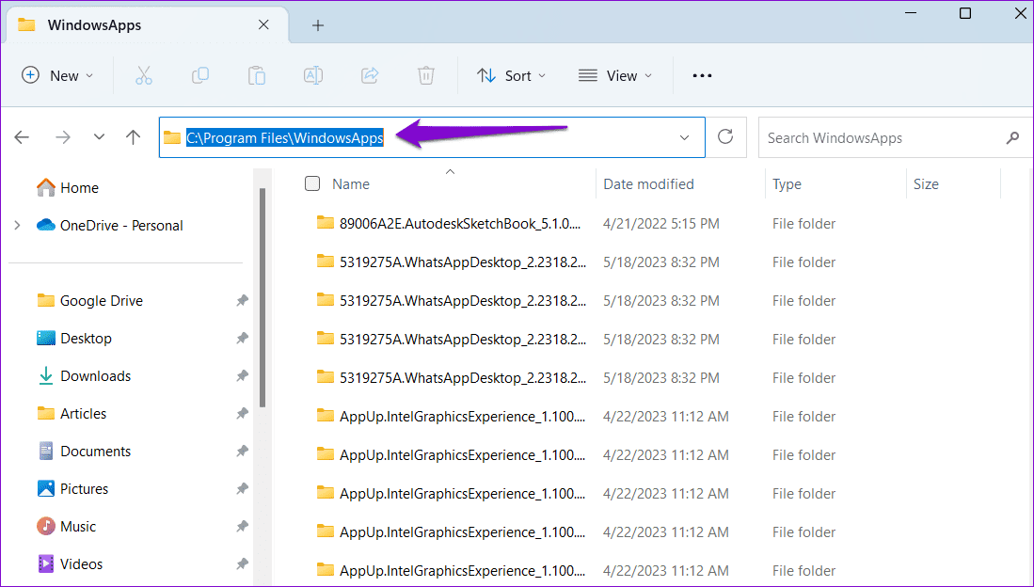The height and width of the screenshot is (587, 1034).
Task: Sort by the Size column header
Action: (926, 184)
